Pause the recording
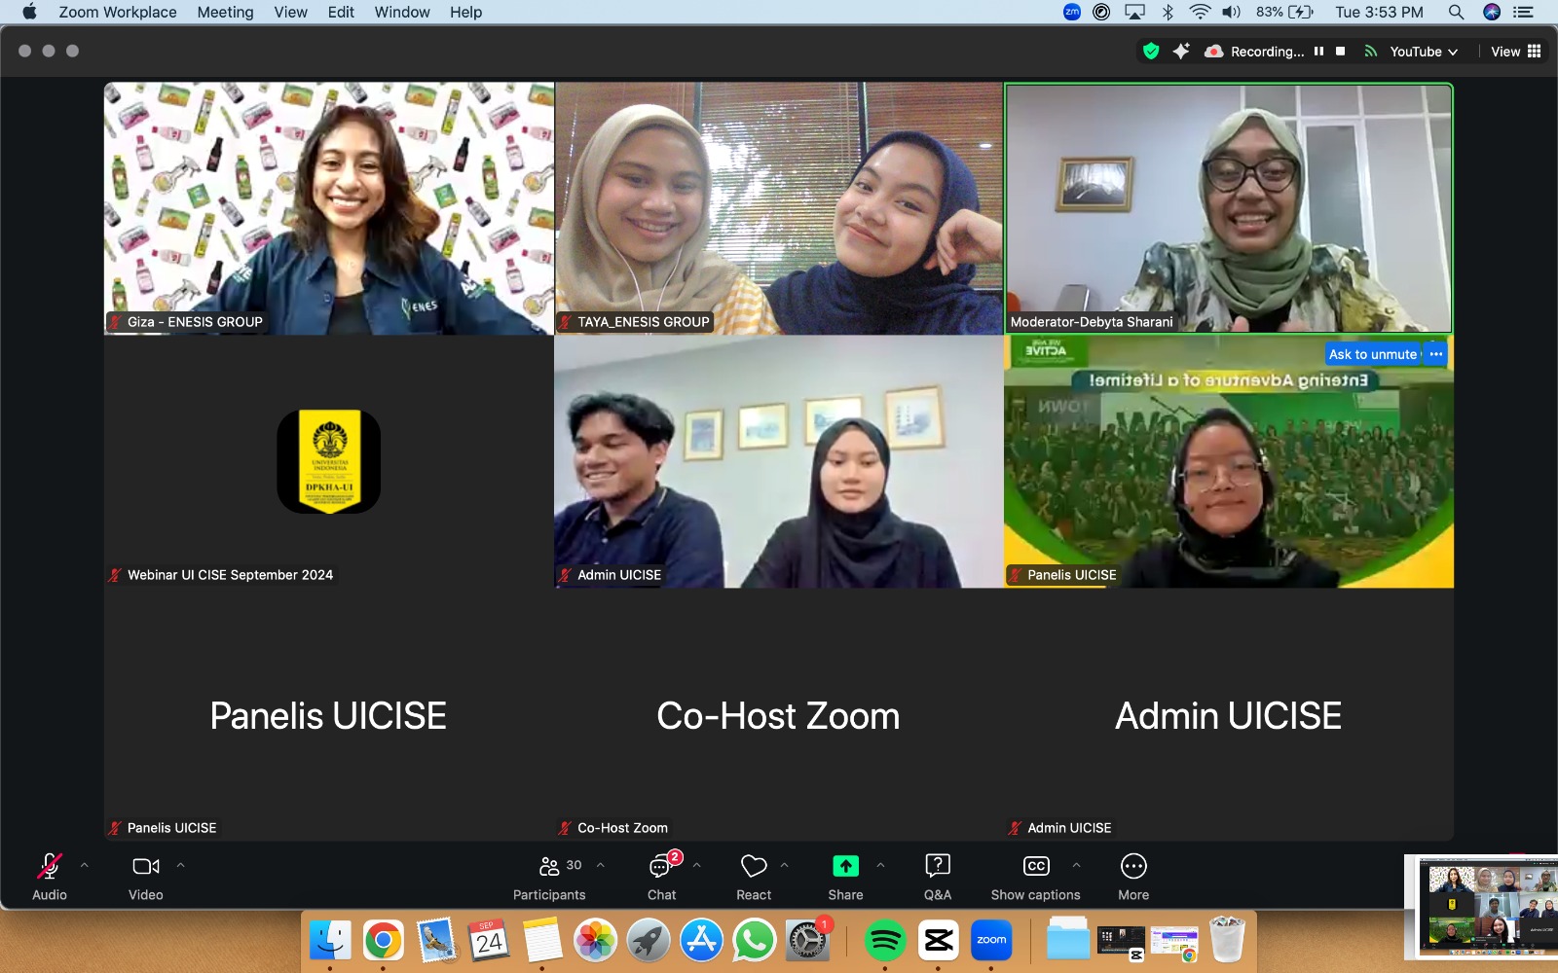Viewport: 1558px width, 973px height. pyautogui.click(x=1318, y=52)
